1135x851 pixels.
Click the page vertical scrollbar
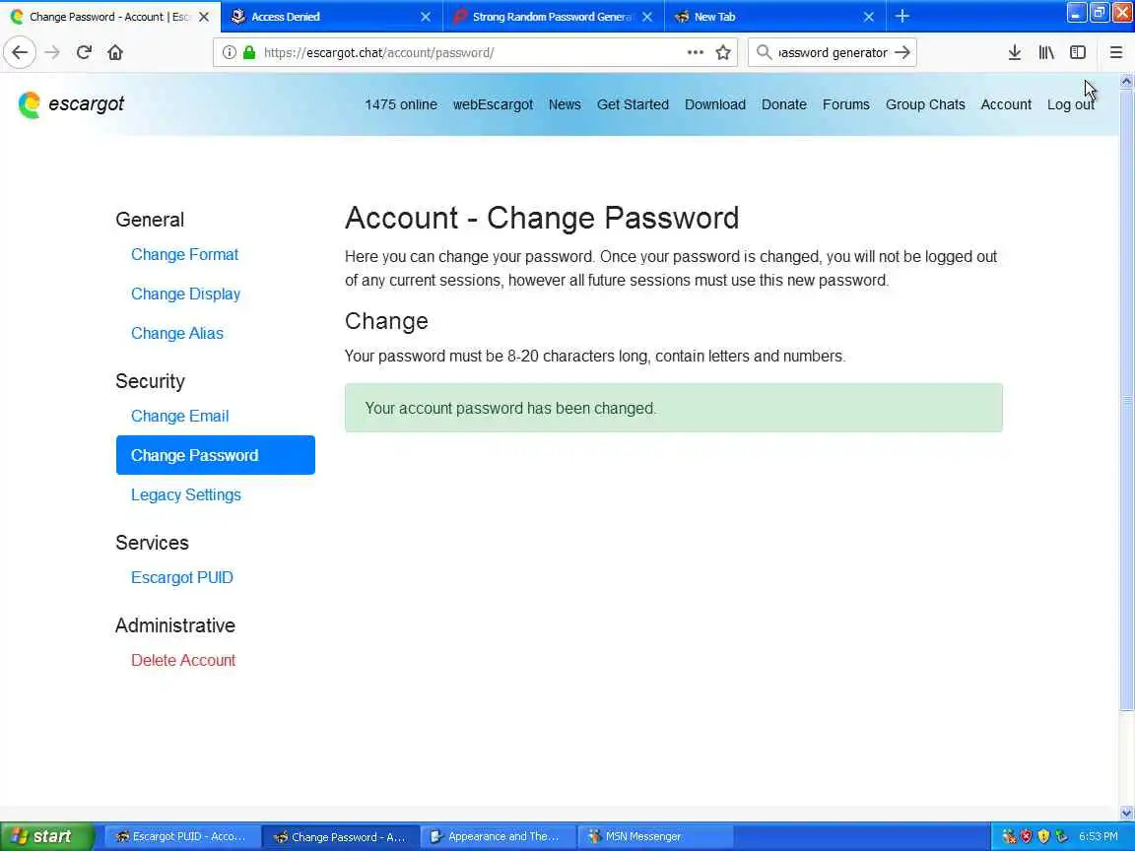pos(1126,402)
